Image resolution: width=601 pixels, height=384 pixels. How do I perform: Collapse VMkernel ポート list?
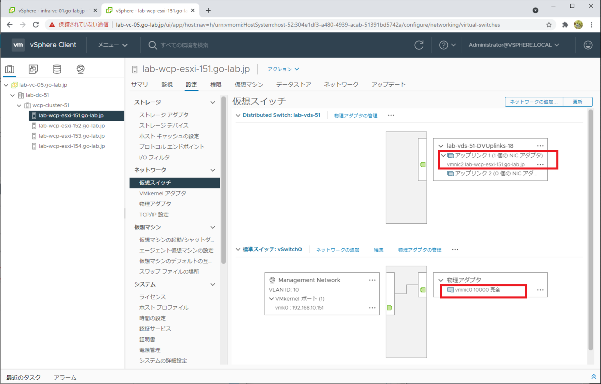click(x=271, y=299)
